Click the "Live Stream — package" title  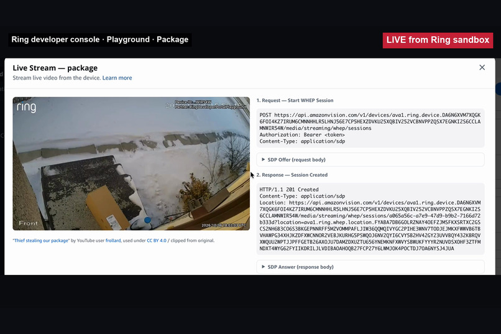tap(55, 68)
